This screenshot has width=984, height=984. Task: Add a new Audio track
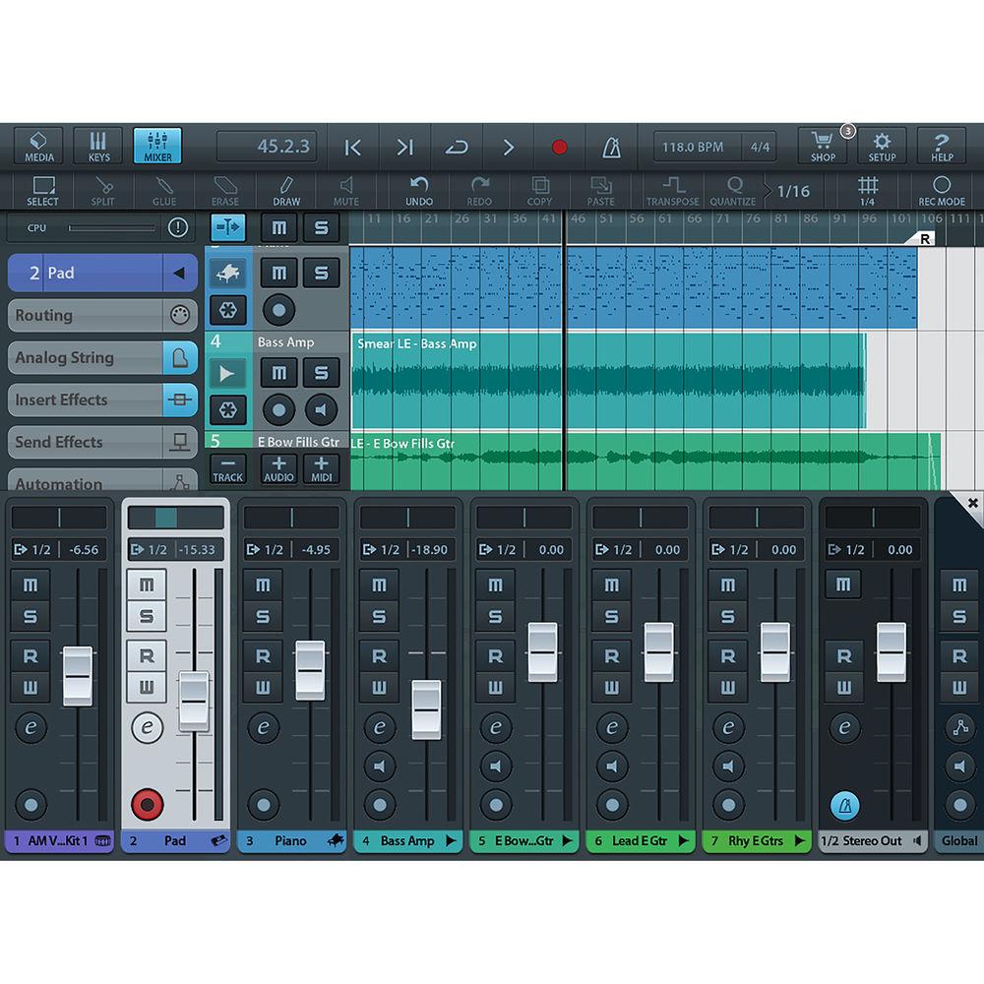point(278,468)
